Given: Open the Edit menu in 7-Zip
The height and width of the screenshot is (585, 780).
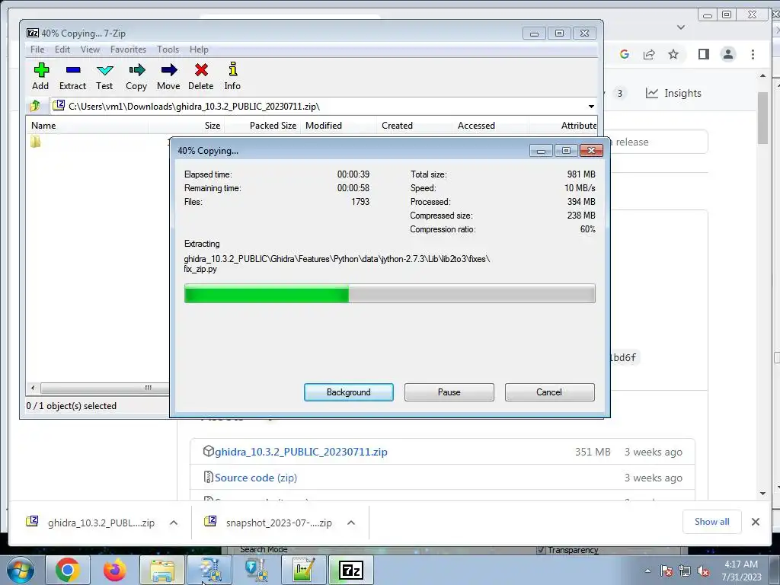Looking at the screenshot, I should tap(62, 50).
